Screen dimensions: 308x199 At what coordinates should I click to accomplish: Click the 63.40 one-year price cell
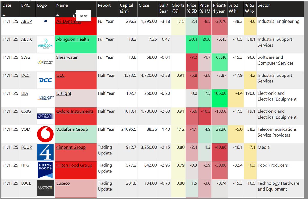(220, 62)
